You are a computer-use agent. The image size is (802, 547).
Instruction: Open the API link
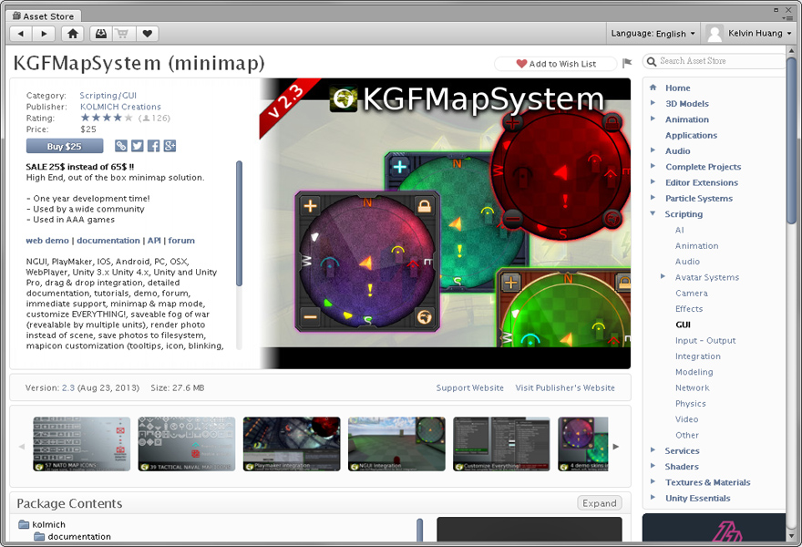click(154, 241)
